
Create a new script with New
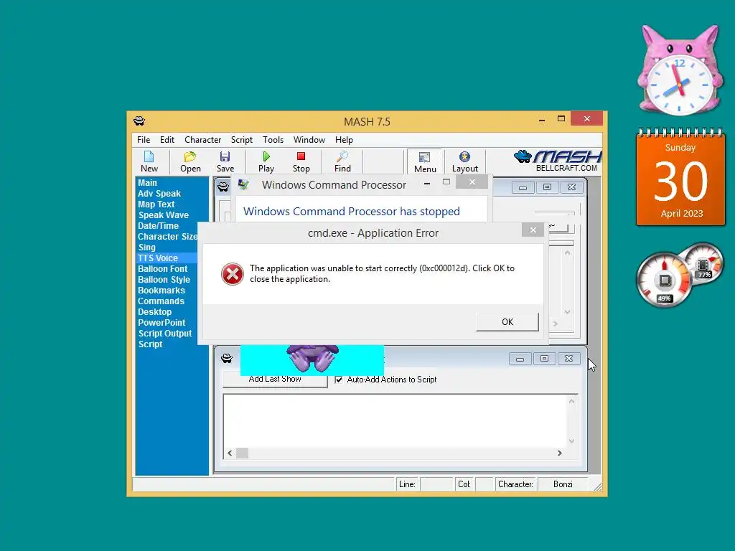pos(149,161)
